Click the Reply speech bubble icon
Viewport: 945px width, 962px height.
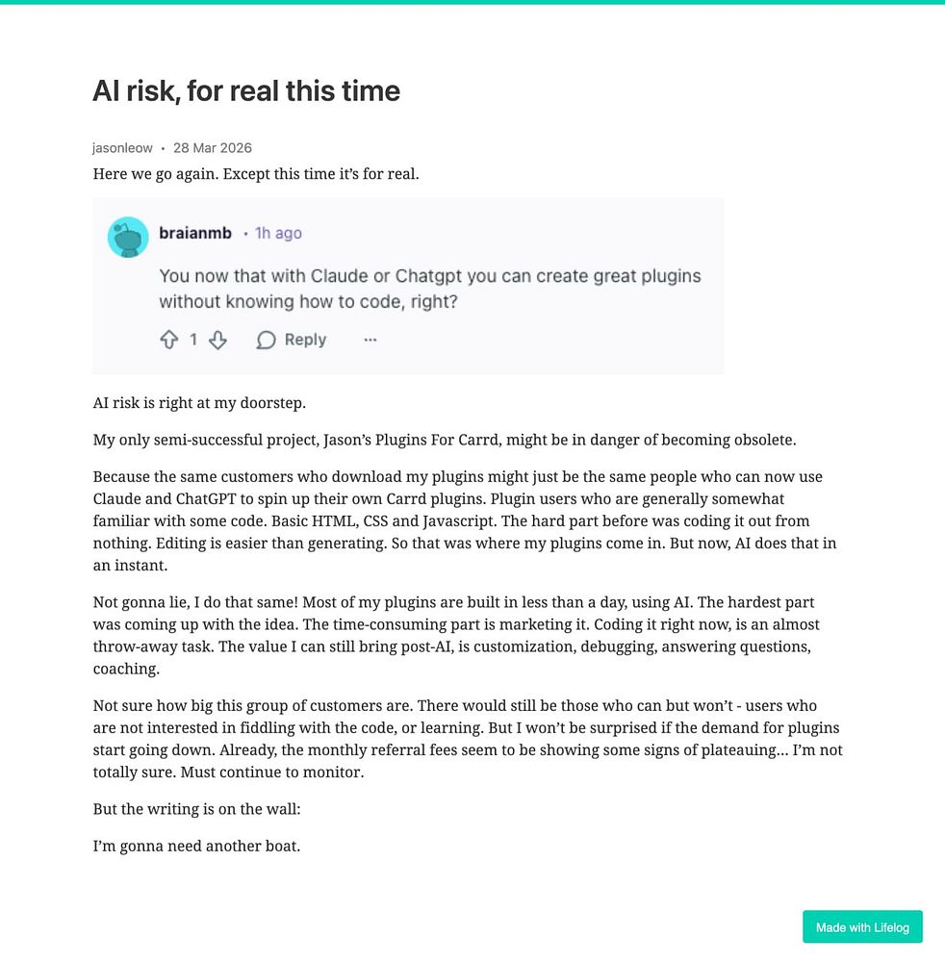tap(267, 340)
